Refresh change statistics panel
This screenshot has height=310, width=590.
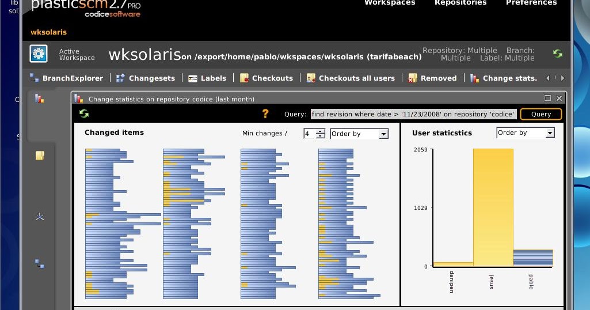[84, 114]
